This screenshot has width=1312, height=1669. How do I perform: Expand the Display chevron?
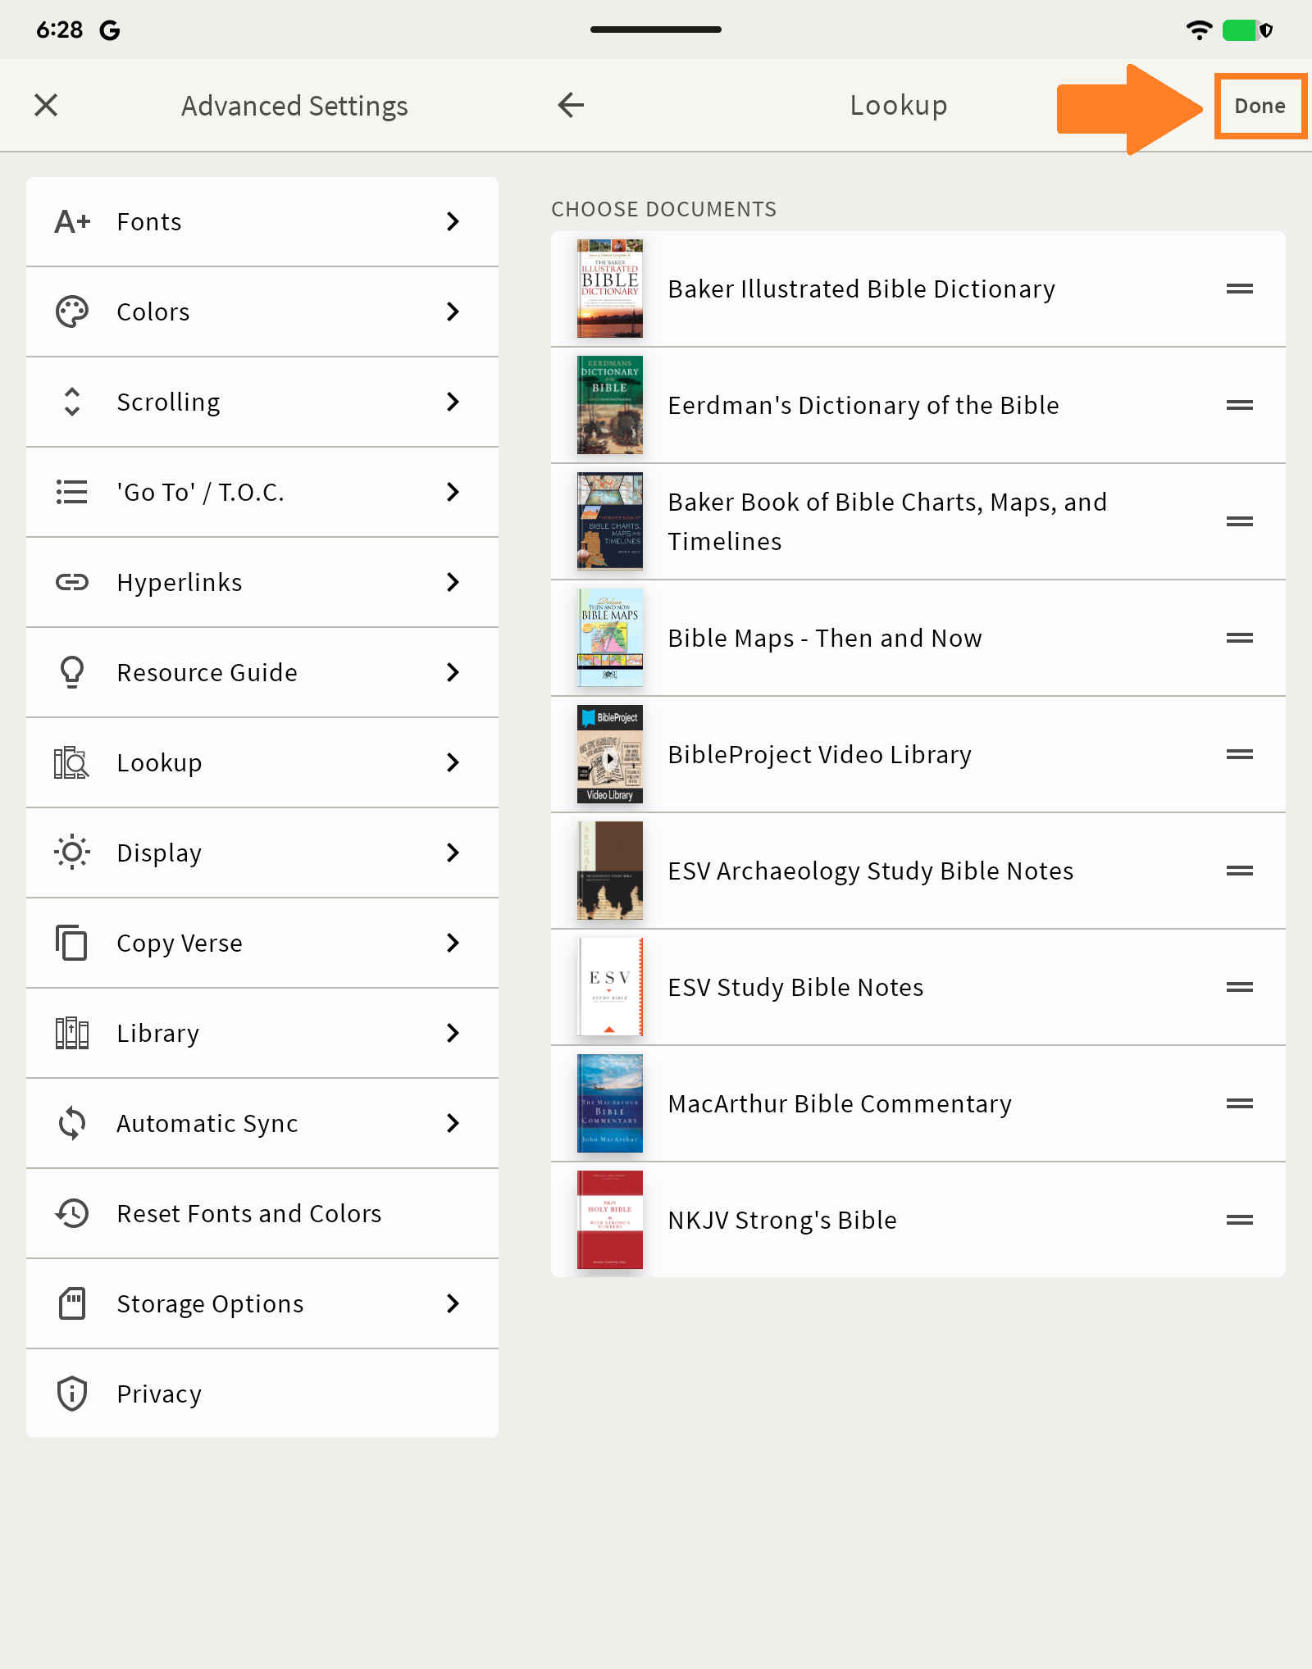click(x=453, y=853)
